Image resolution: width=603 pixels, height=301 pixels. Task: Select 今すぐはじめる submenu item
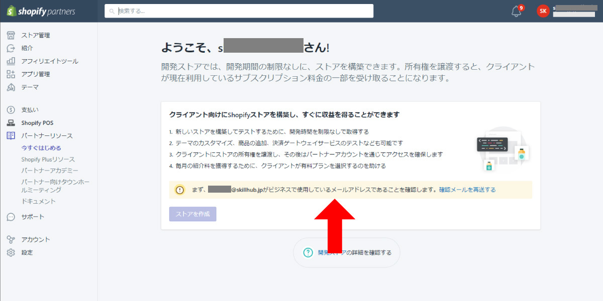tap(41, 148)
